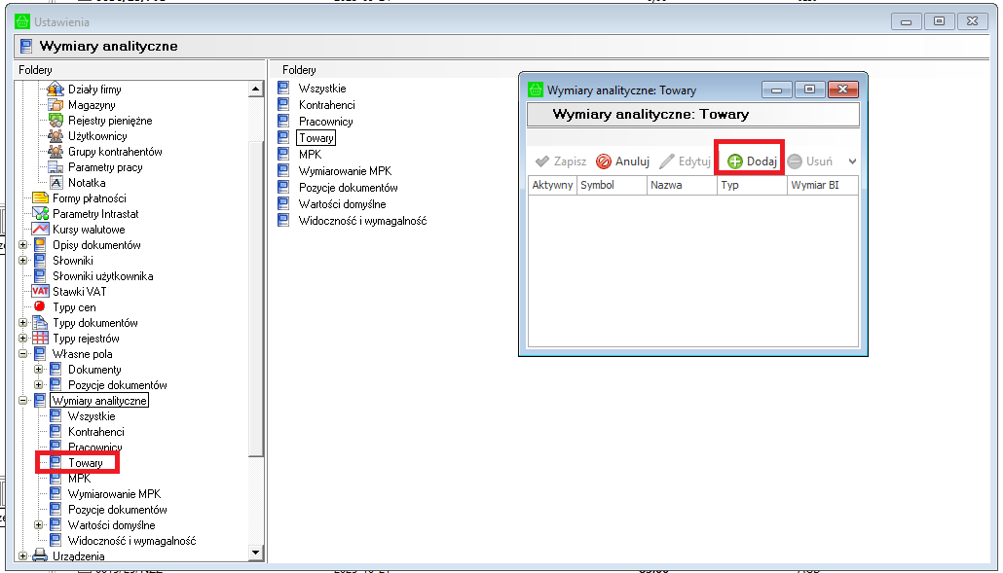Click the Kursy walutowe chart icon
The image size is (1003, 573).
[40, 230]
